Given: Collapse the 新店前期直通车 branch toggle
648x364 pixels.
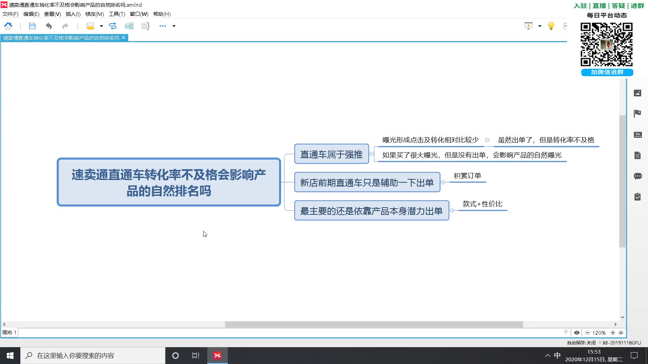Looking at the screenshot, I should (443, 182).
